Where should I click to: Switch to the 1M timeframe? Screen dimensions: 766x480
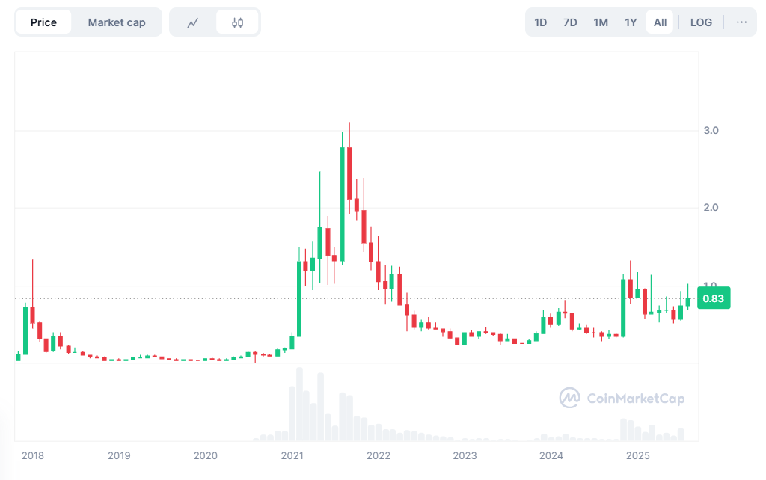click(600, 22)
